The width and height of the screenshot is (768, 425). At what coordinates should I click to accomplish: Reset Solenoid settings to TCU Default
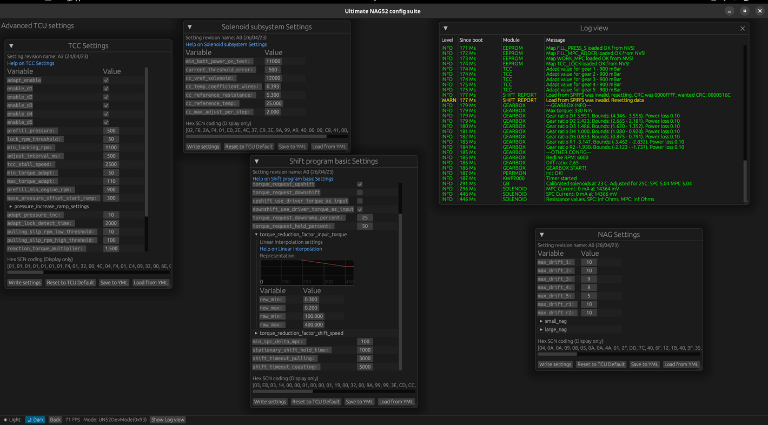[249, 147]
